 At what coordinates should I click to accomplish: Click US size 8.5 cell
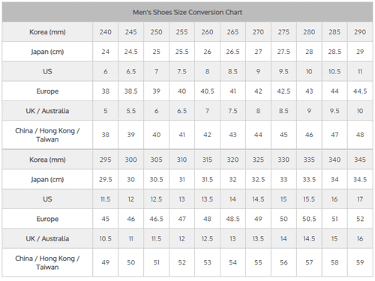click(232, 71)
